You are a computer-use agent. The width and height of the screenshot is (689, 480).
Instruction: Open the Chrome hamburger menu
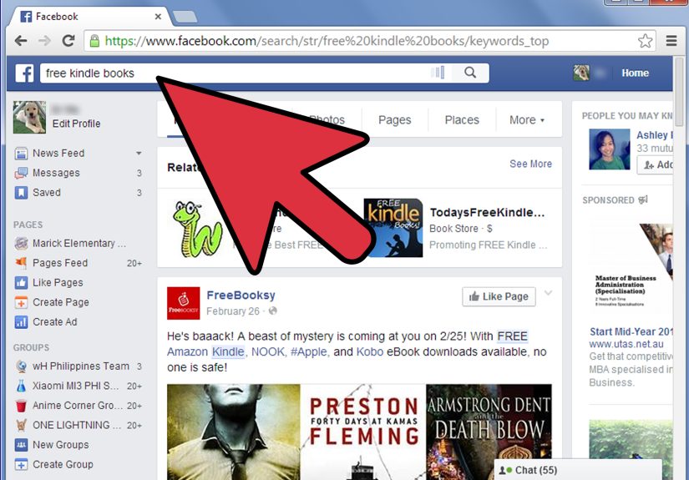[x=671, y=41]
